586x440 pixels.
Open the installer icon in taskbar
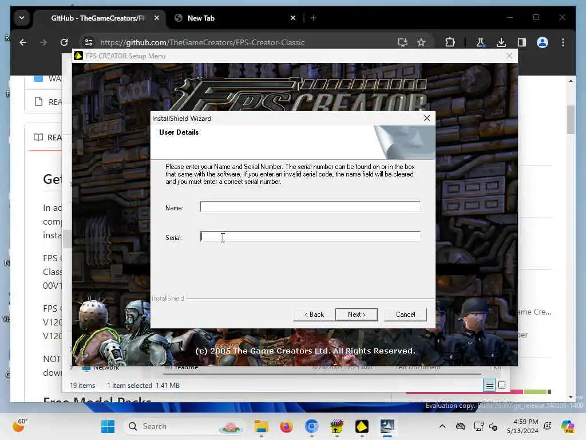click(x=387, y=426)
